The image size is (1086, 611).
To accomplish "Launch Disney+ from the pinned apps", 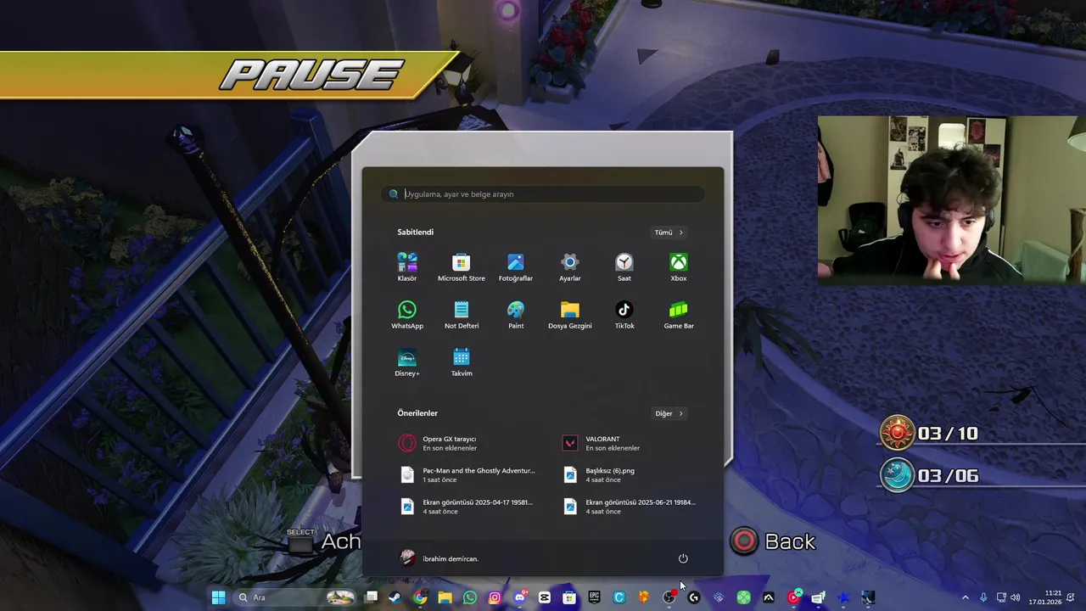I will pos(407,362).
